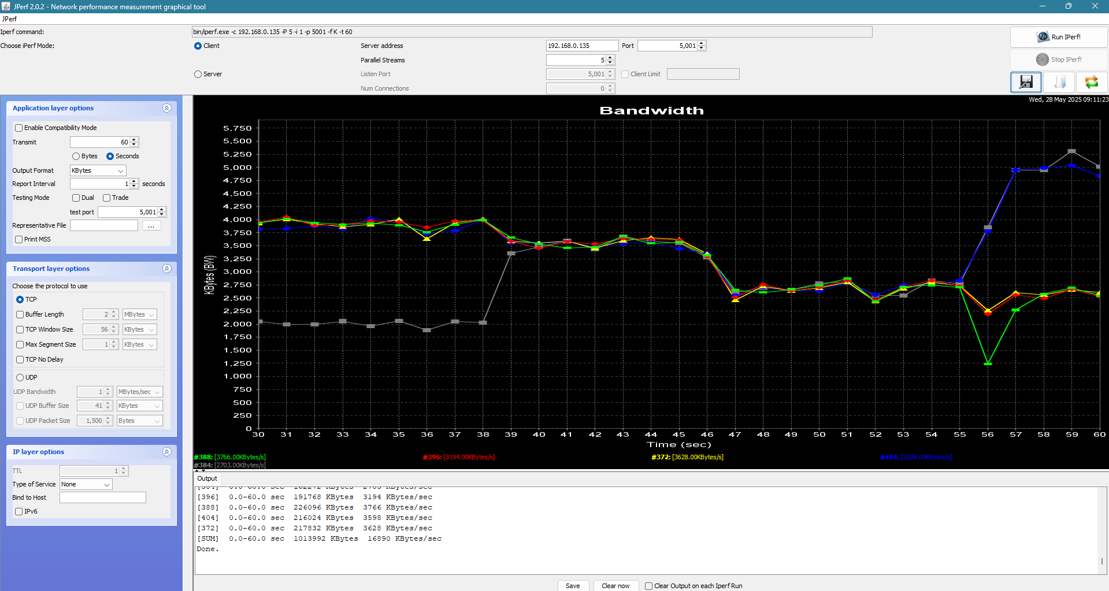Click the Bind to Host input field
Image resolution: width=1109 pixels, height=591 pixels.
tap(103, 497)
